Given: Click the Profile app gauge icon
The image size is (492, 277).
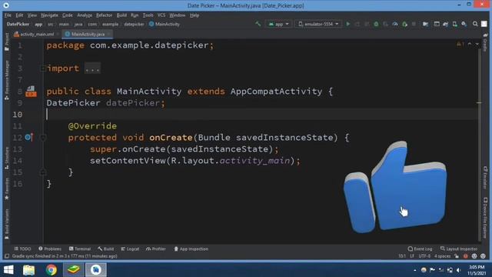Looking at the screenshot, I should click(395, 24).
